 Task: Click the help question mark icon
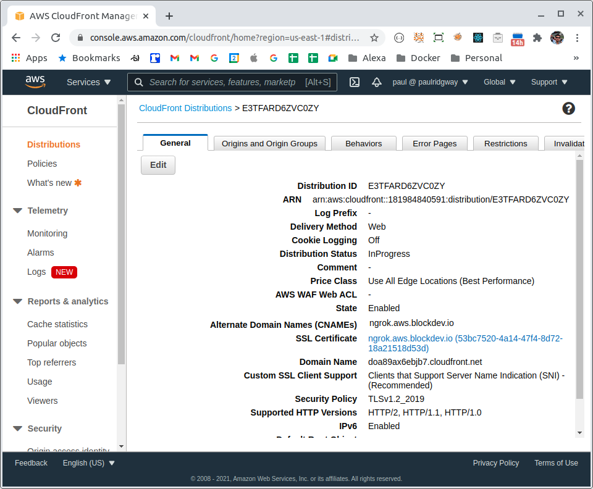(568, 109)
